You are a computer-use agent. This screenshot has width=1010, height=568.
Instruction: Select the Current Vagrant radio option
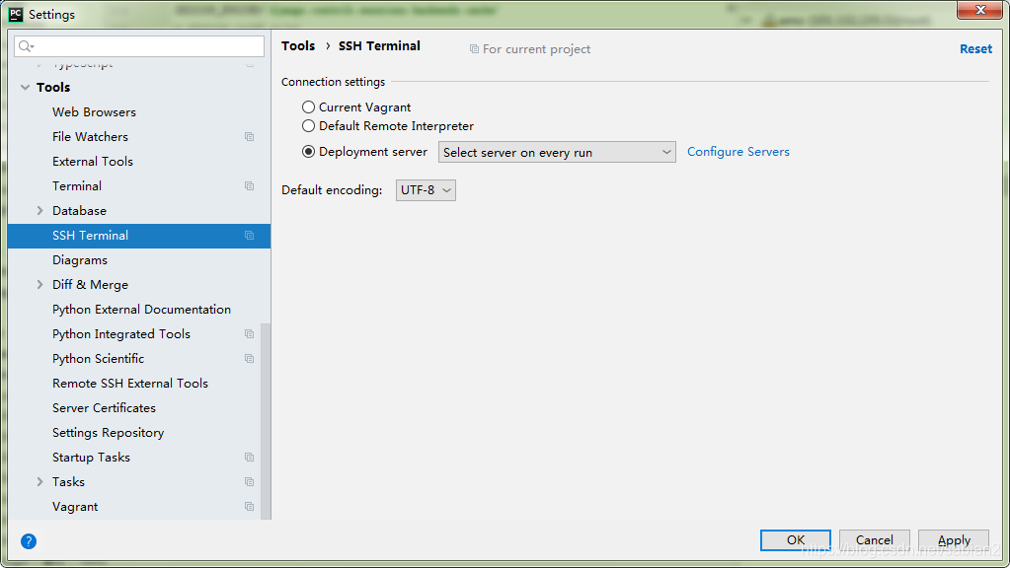[309, 106]
